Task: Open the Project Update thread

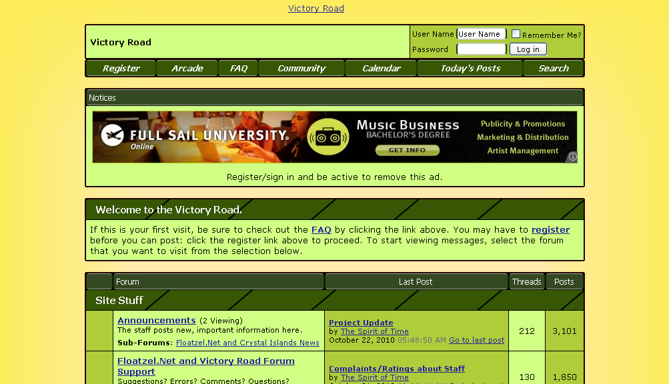Action: [361, 323]
